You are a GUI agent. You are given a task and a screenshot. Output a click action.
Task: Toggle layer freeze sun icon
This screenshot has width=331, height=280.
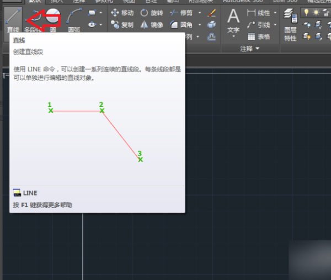click(x=316, y=13)
